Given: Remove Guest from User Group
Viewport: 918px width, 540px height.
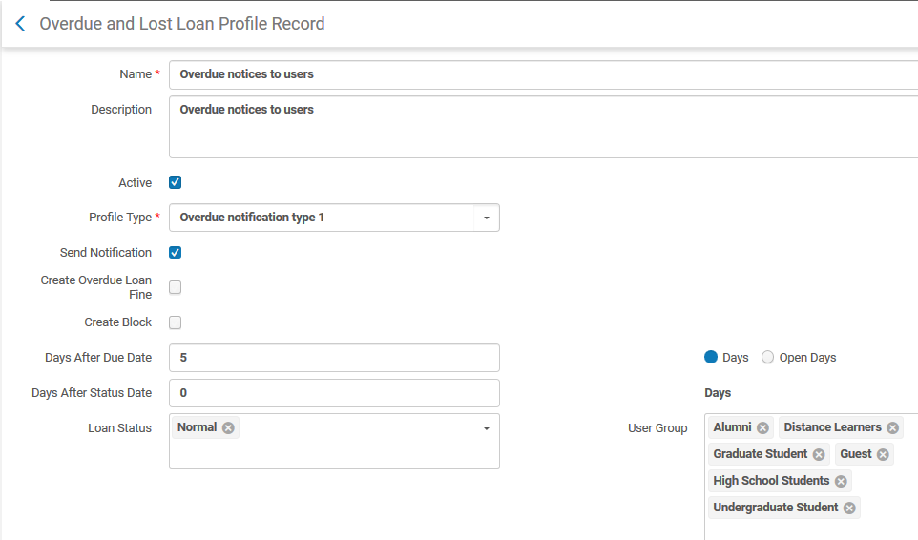Looking at the screenshot, I should pyautogui.click(x=883, y=455).
